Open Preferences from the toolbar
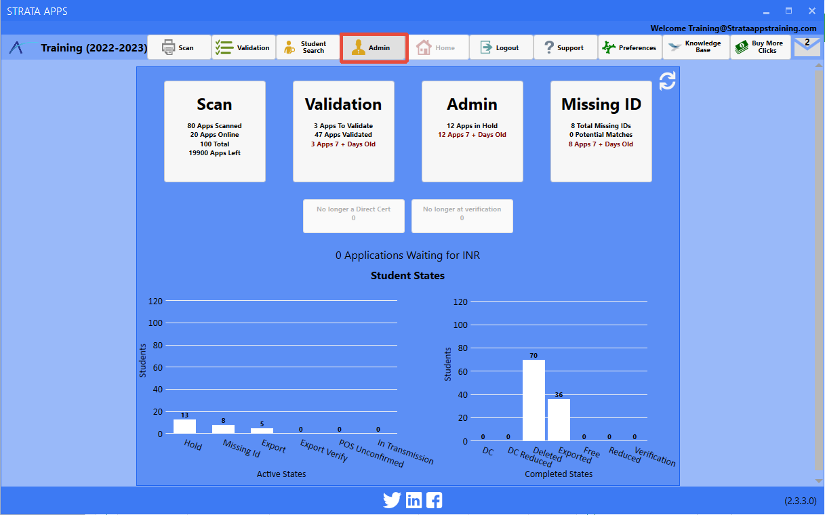825x515 pixels. (630, 47)
